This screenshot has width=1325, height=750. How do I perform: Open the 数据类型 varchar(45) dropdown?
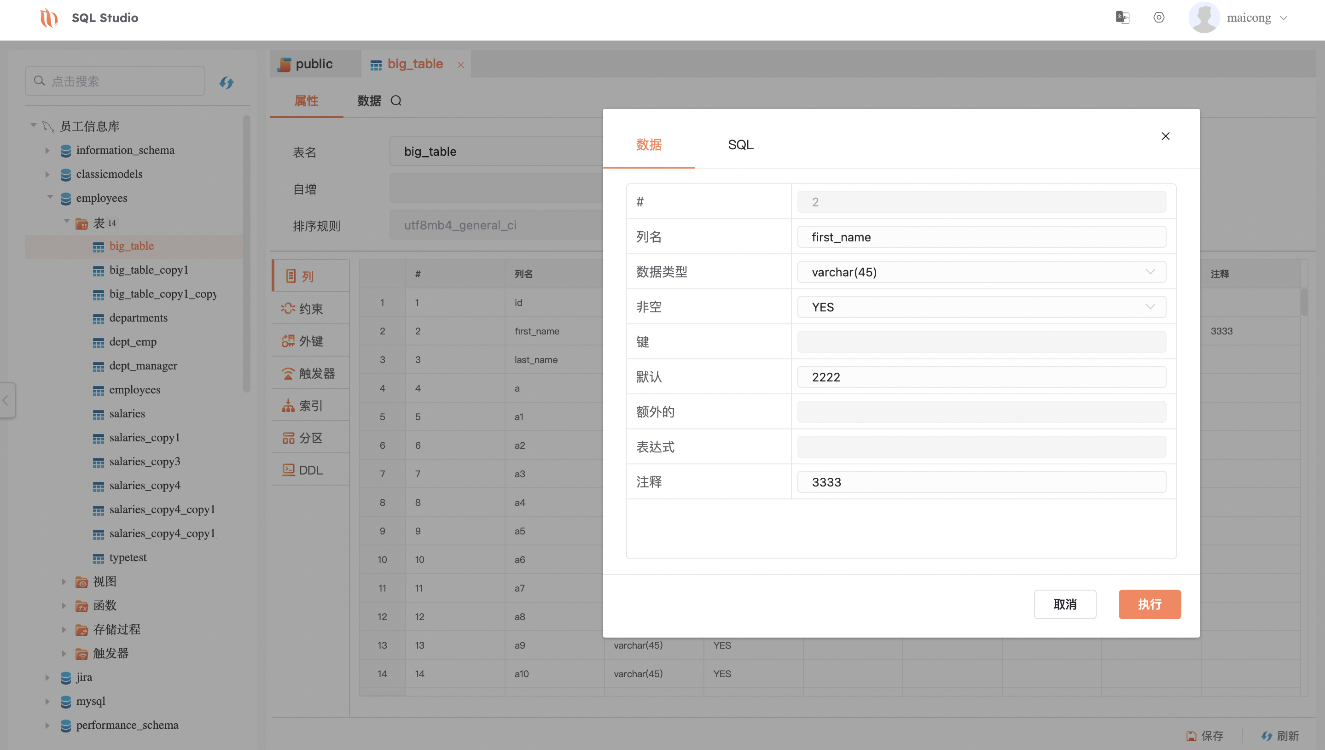tap(981, 272)
